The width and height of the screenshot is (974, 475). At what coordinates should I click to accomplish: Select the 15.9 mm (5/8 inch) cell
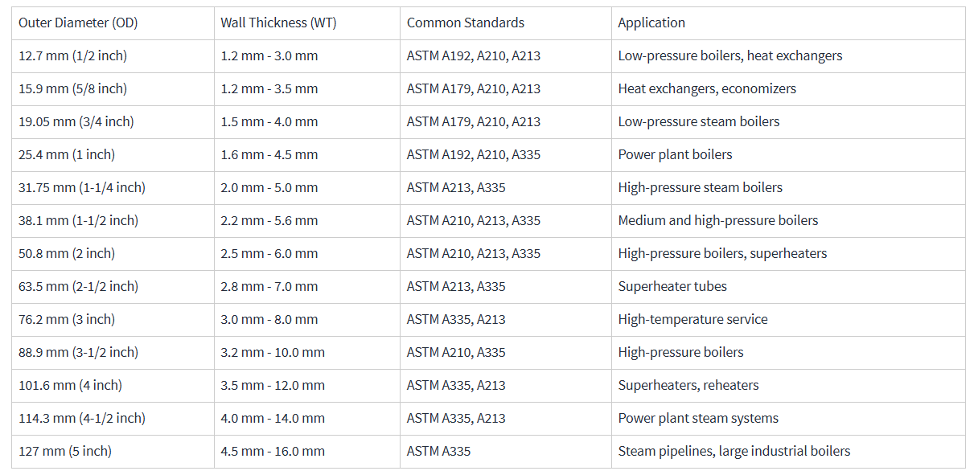[x=72, y=88]
